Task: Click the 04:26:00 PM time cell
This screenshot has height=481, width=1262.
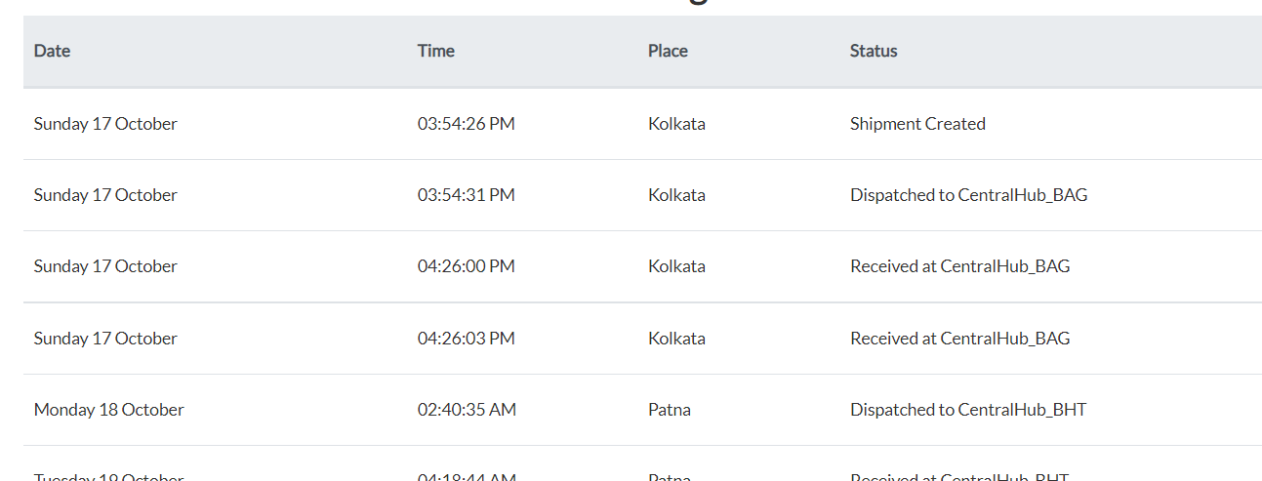Action: 467,266
